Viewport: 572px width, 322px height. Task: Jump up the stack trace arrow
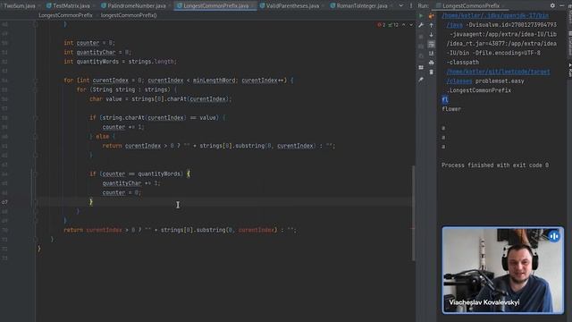point(431,25)
